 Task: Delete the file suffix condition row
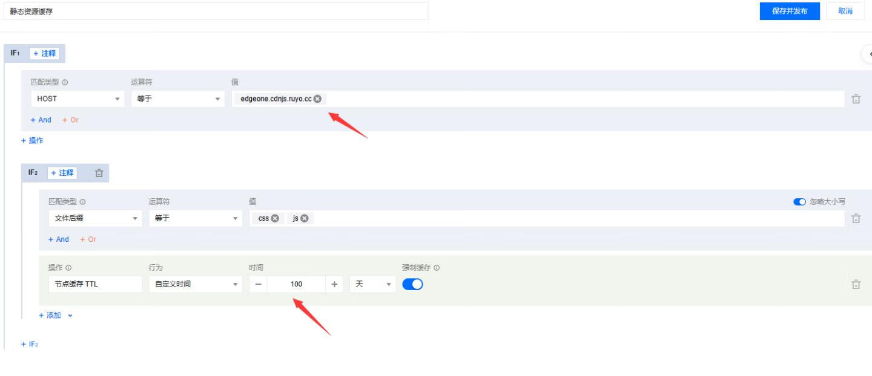tap(856, 219)
